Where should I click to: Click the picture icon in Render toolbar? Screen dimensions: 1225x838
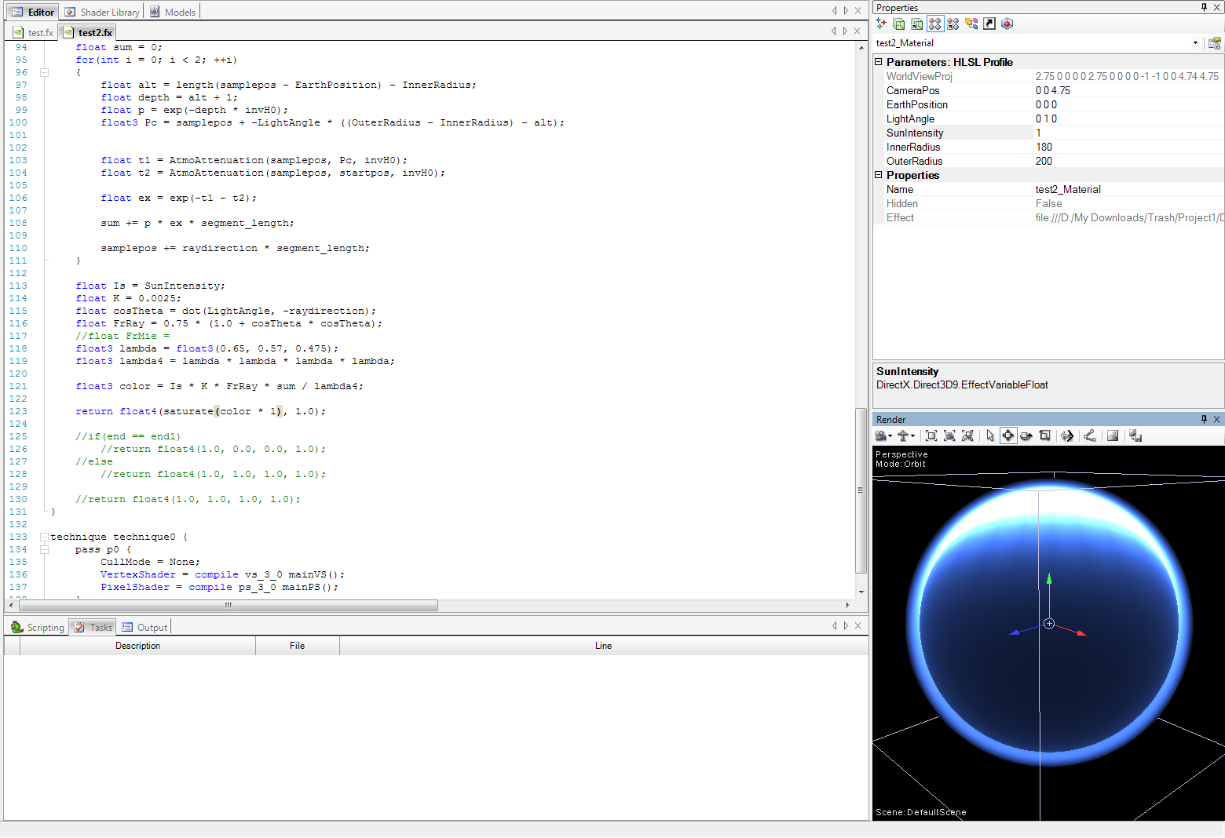tap(1113, 436)
